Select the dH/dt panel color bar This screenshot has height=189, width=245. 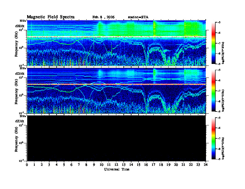(x=213, y=43)
